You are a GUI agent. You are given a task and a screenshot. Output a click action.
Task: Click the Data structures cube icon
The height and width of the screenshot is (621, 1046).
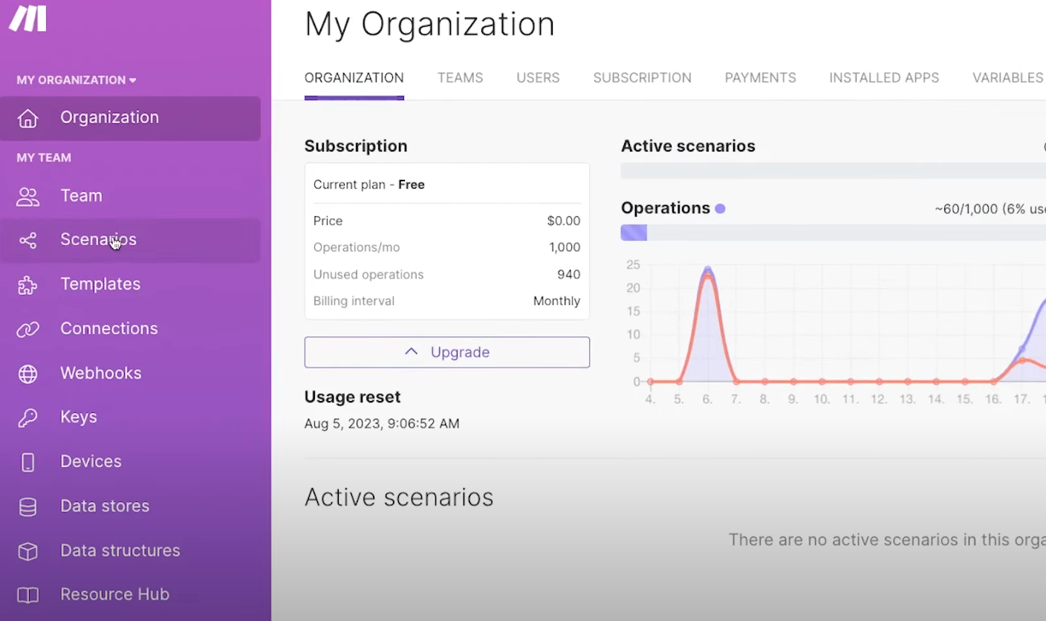27,550
